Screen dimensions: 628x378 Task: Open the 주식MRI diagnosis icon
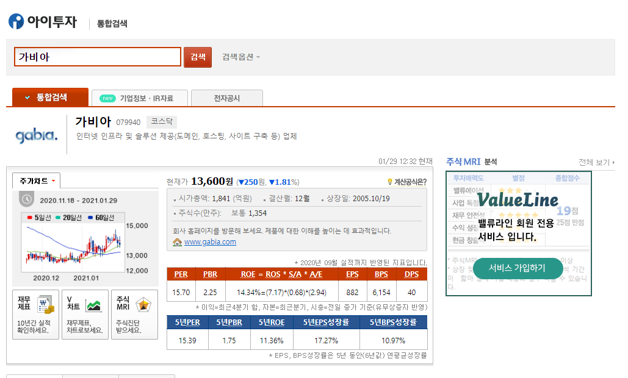(134, 315)
